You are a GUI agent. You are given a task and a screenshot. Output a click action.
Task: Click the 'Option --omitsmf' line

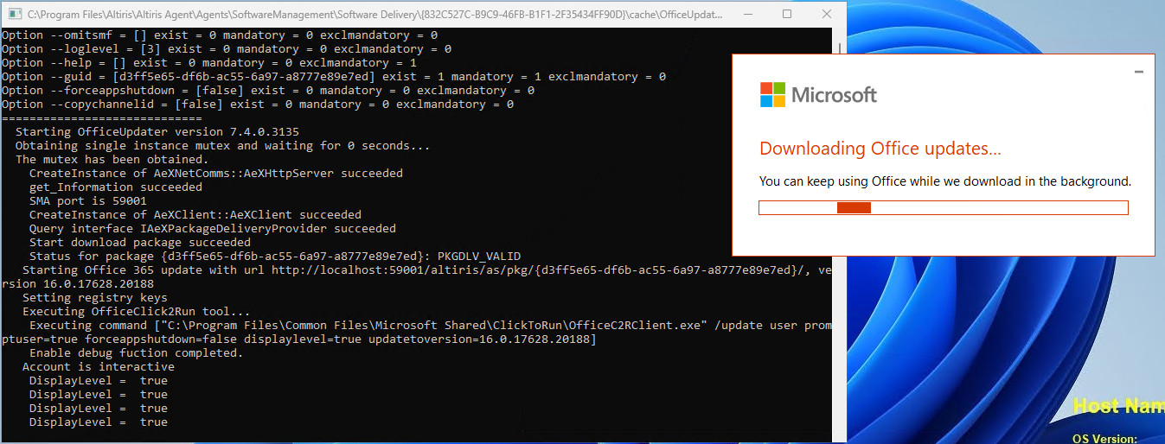click(220, 35)
